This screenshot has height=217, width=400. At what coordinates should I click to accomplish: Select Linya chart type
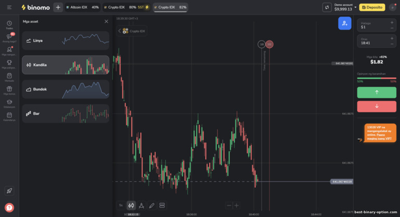point(65,40)
